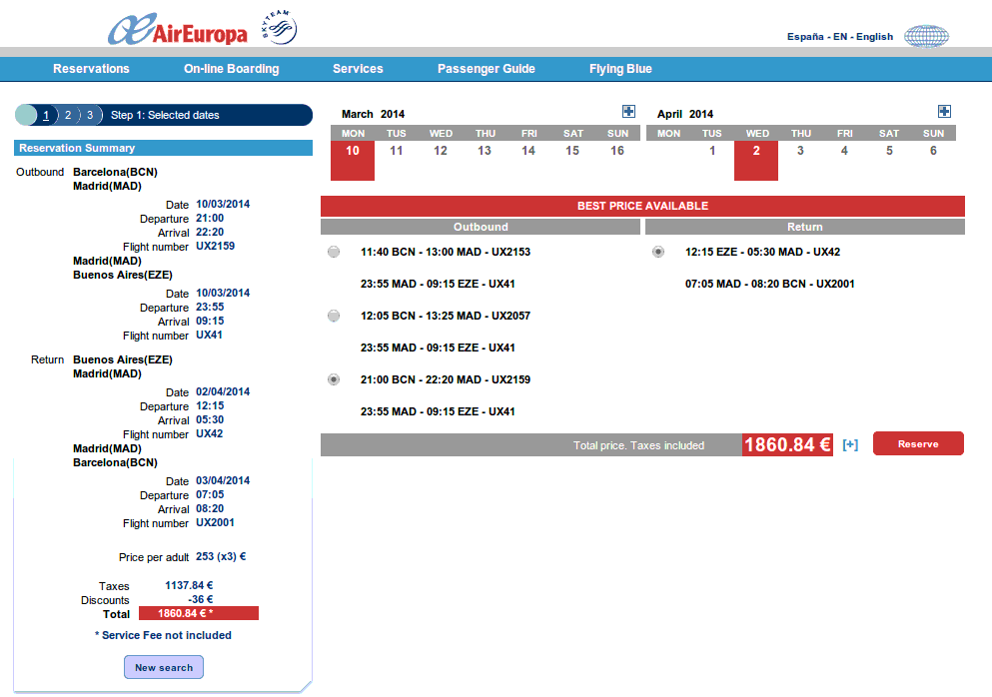Viewport: 992px width, 697px height.
Task: Click the Return column header
Action: tap(805, 227)
